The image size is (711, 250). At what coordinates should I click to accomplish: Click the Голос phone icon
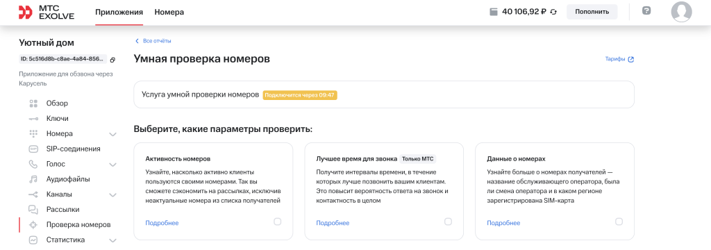coord(33,164)
